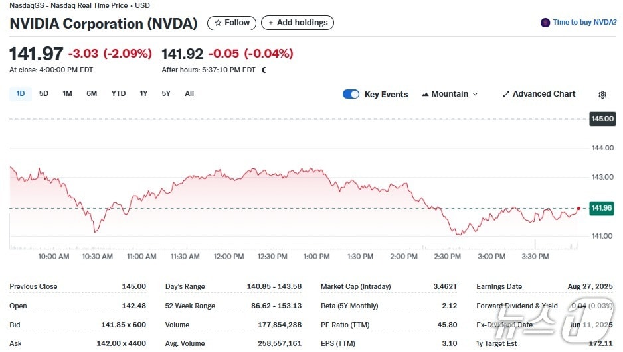Image resolution: width=623 pixels, height=352 pixels.
Task: Choose the 5Y time range
Action: pyautogui.click(x=166, y=93)
